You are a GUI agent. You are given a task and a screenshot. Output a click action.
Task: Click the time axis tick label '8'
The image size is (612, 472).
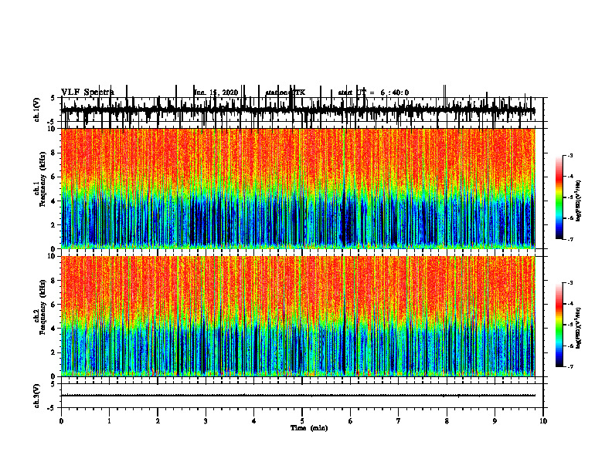(x=447, y=421)
